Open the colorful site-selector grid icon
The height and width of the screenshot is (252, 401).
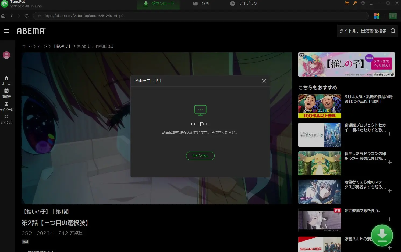click(377, 16)
